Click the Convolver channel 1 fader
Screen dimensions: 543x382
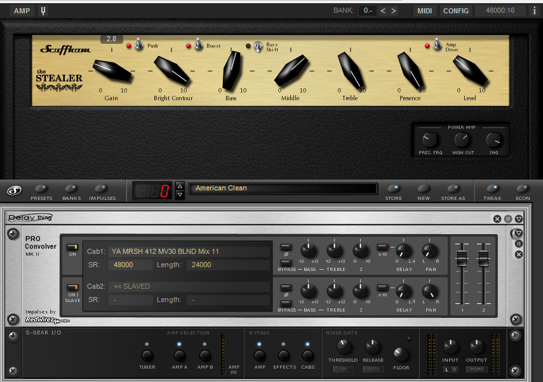462,258
